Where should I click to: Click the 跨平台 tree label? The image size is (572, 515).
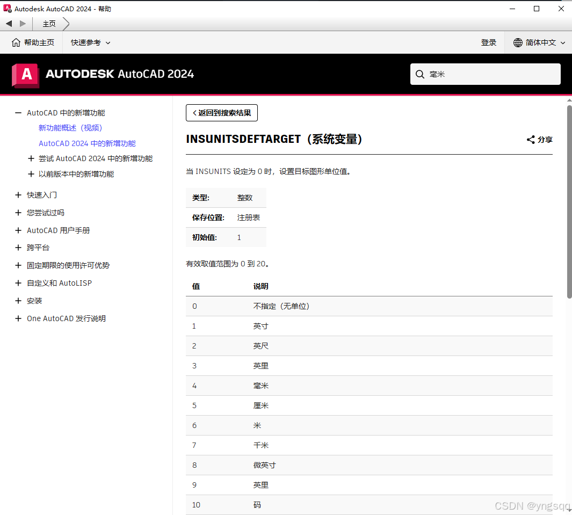[38, 248]
